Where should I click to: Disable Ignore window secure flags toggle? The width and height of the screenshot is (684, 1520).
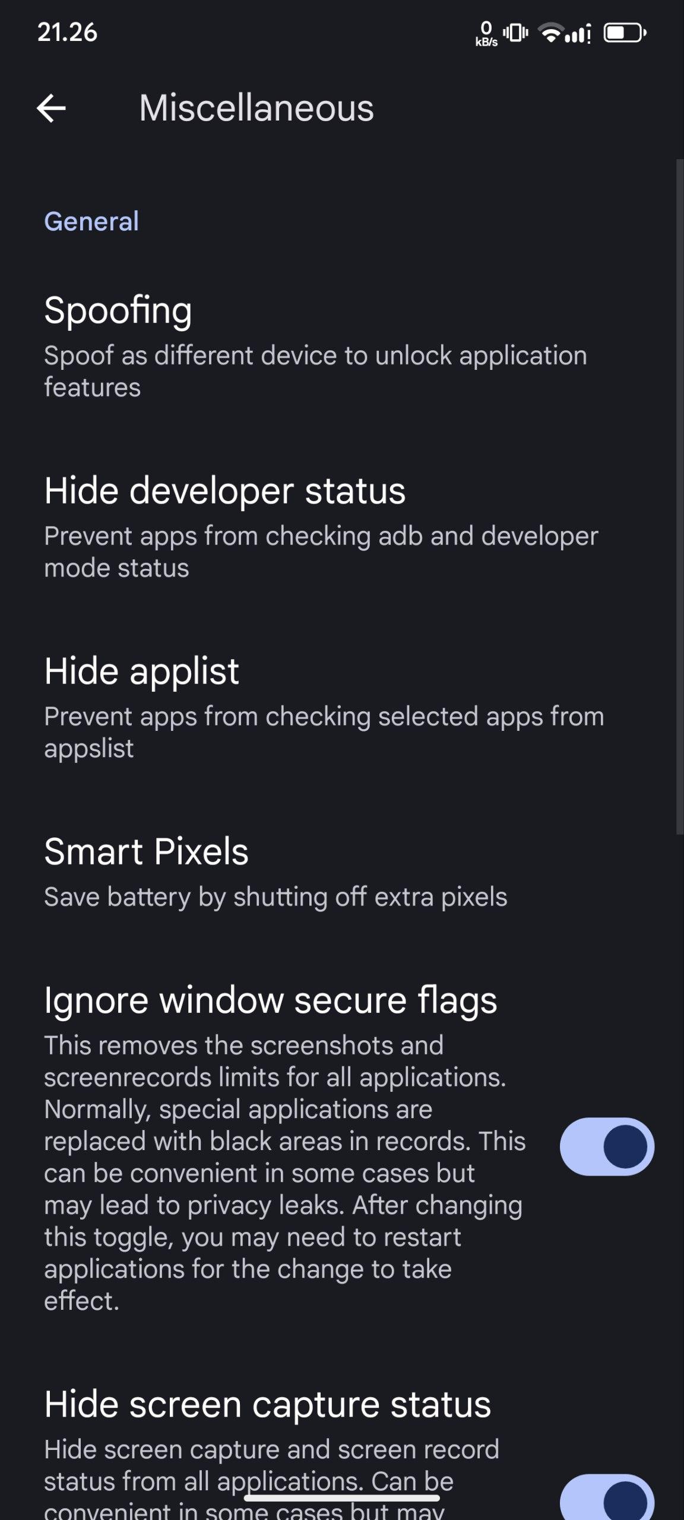(x=607, y=1147)
